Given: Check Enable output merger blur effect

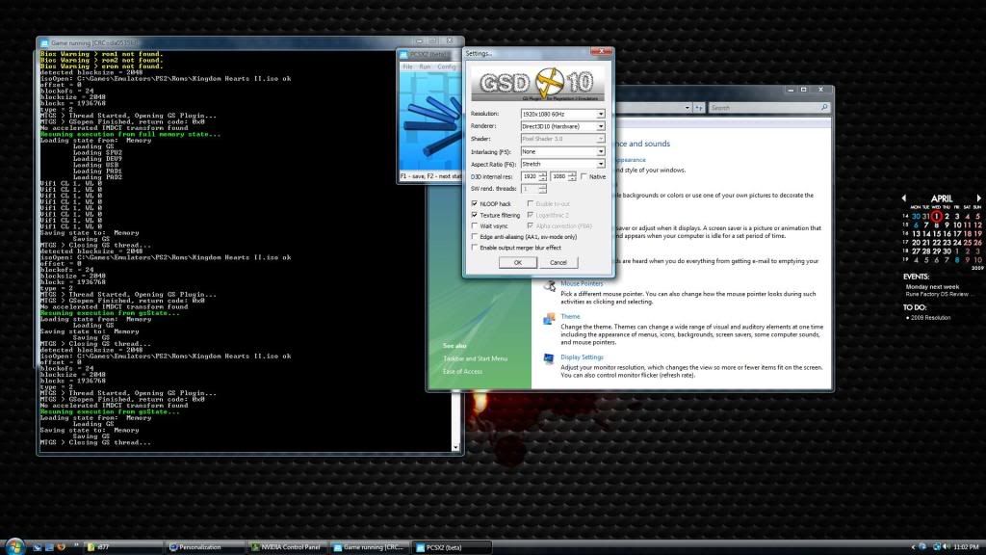Looking at the screenshot, I should point(474,248).
